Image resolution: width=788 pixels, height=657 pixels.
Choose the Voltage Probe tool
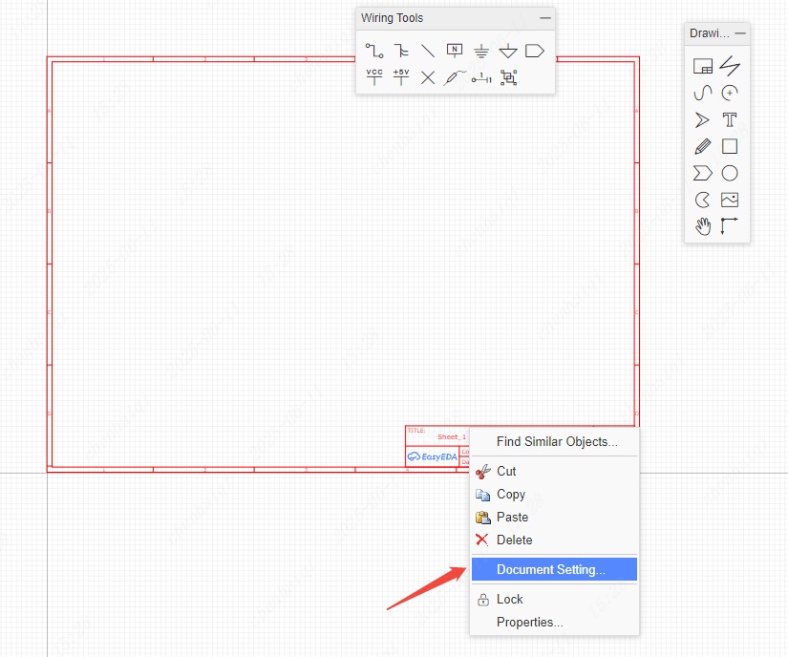(456, 77)
